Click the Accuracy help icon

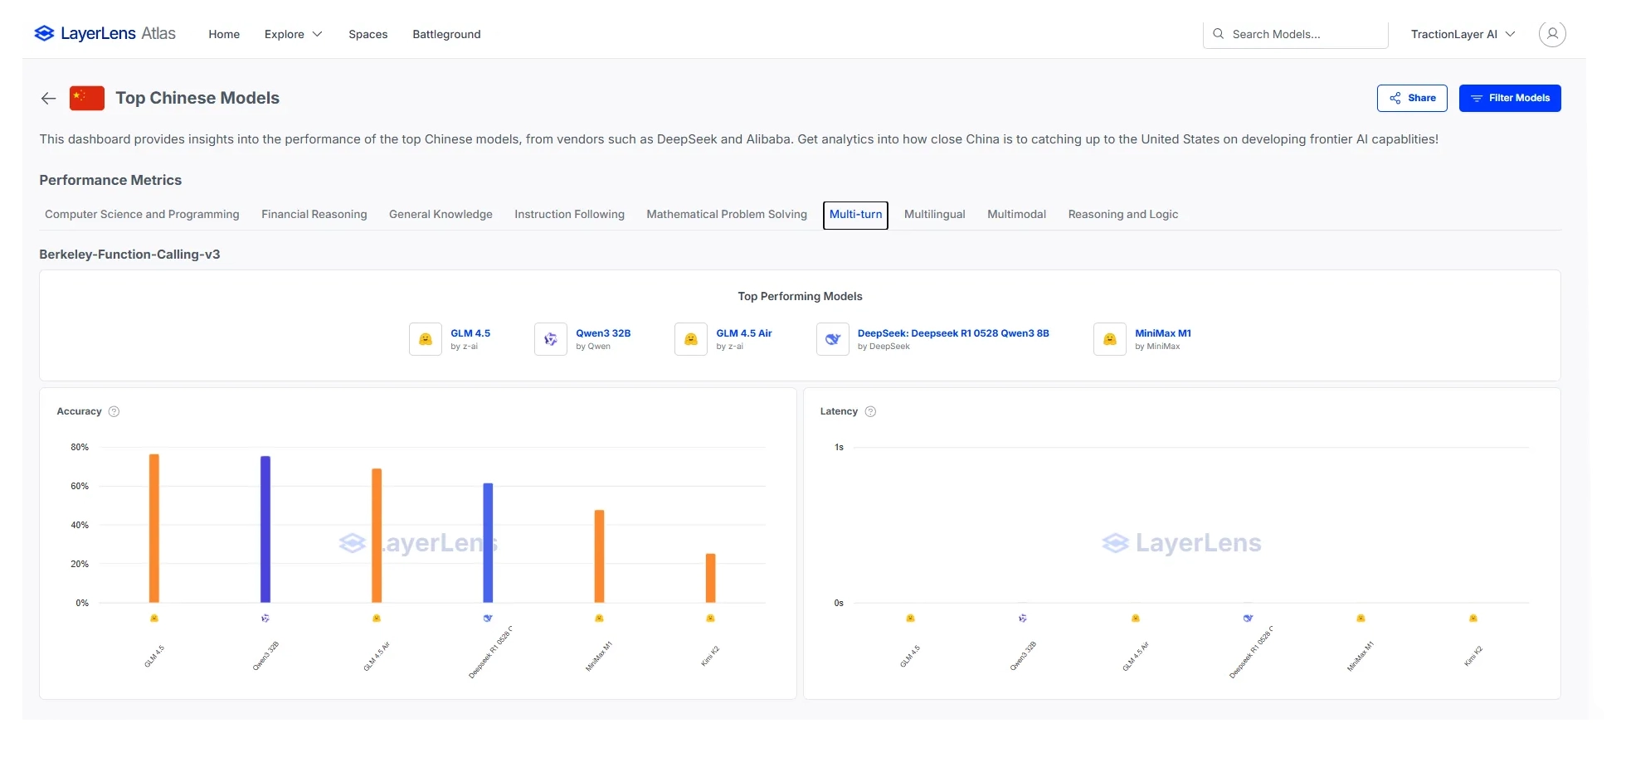click(x=114, y=411)
